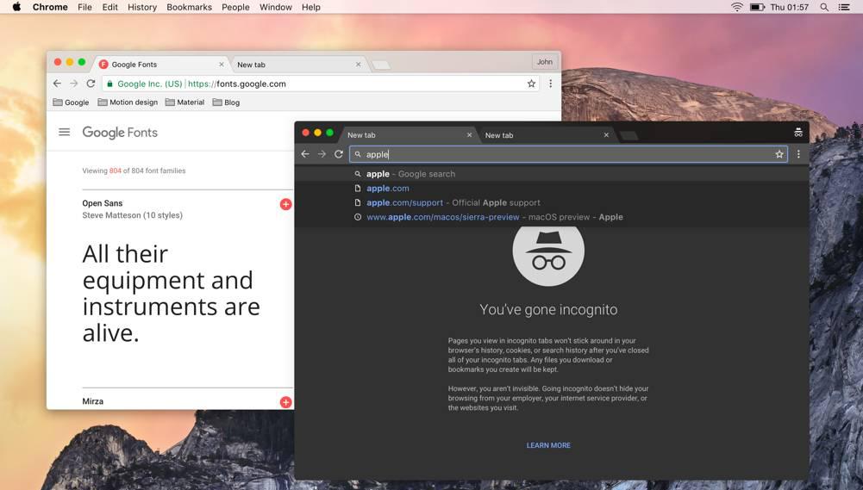This screenshot has width=863, height=490.
Task: Click the incognito icon in the title bar
Action: [x=798, y=133]
